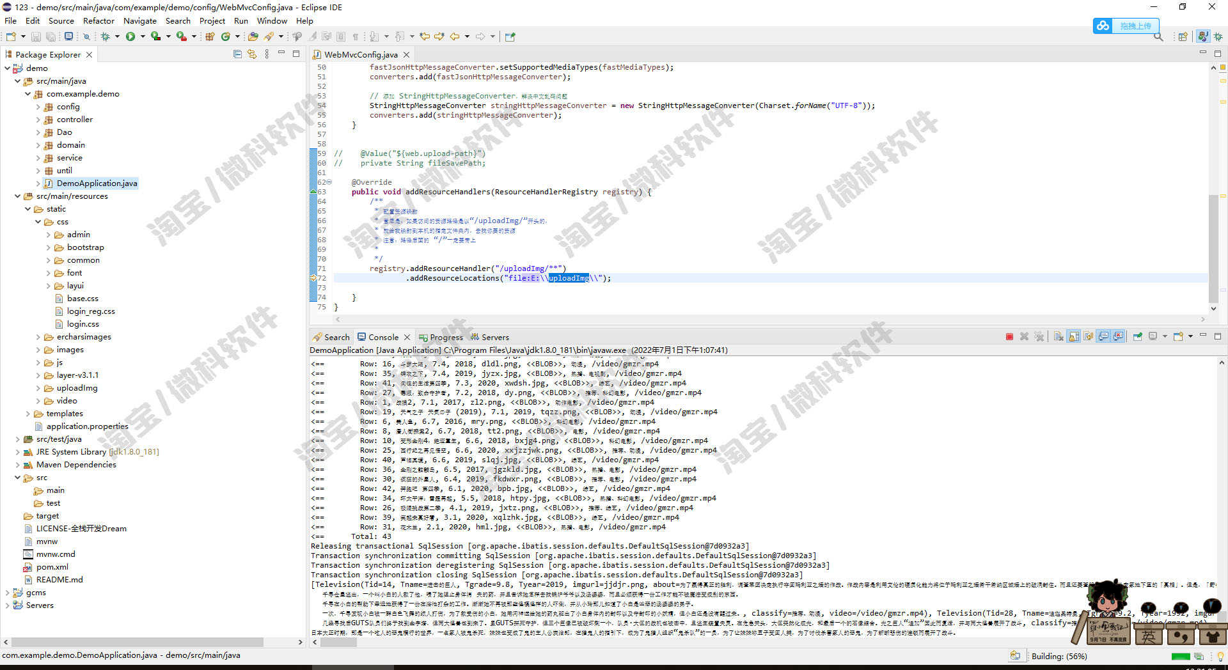This screenshot has width=1228, height=670.
Task: Open Package Explorer View Menu
Action: [x=267, y=54]
